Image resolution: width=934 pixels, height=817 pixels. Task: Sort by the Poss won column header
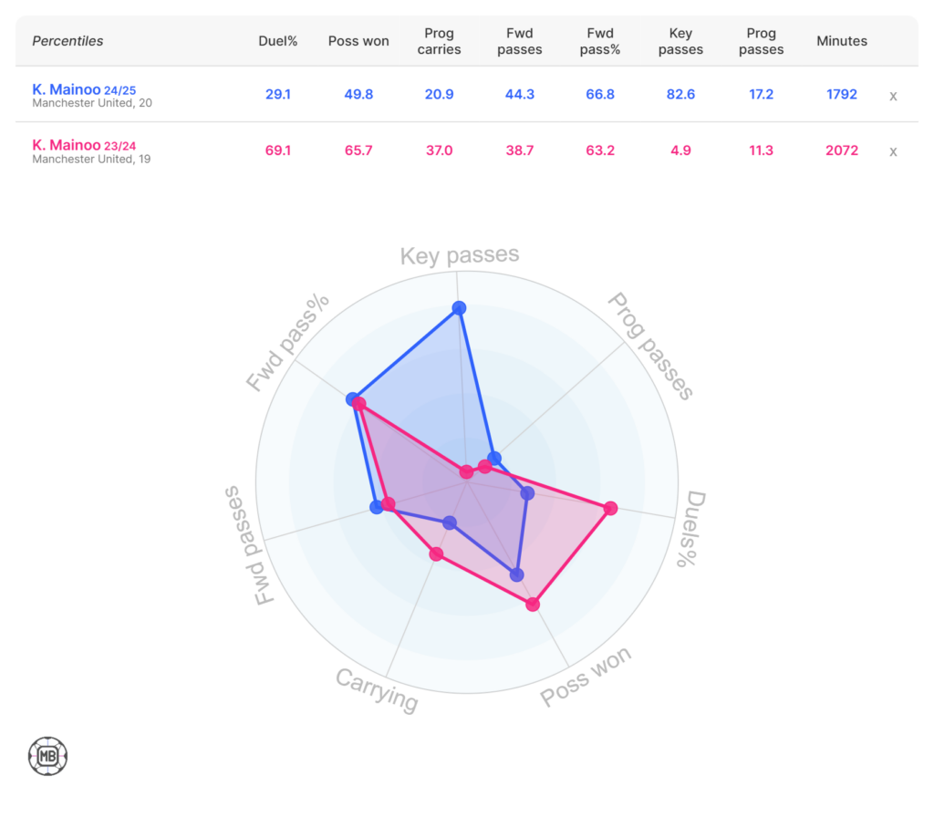(x=358, y=41)
